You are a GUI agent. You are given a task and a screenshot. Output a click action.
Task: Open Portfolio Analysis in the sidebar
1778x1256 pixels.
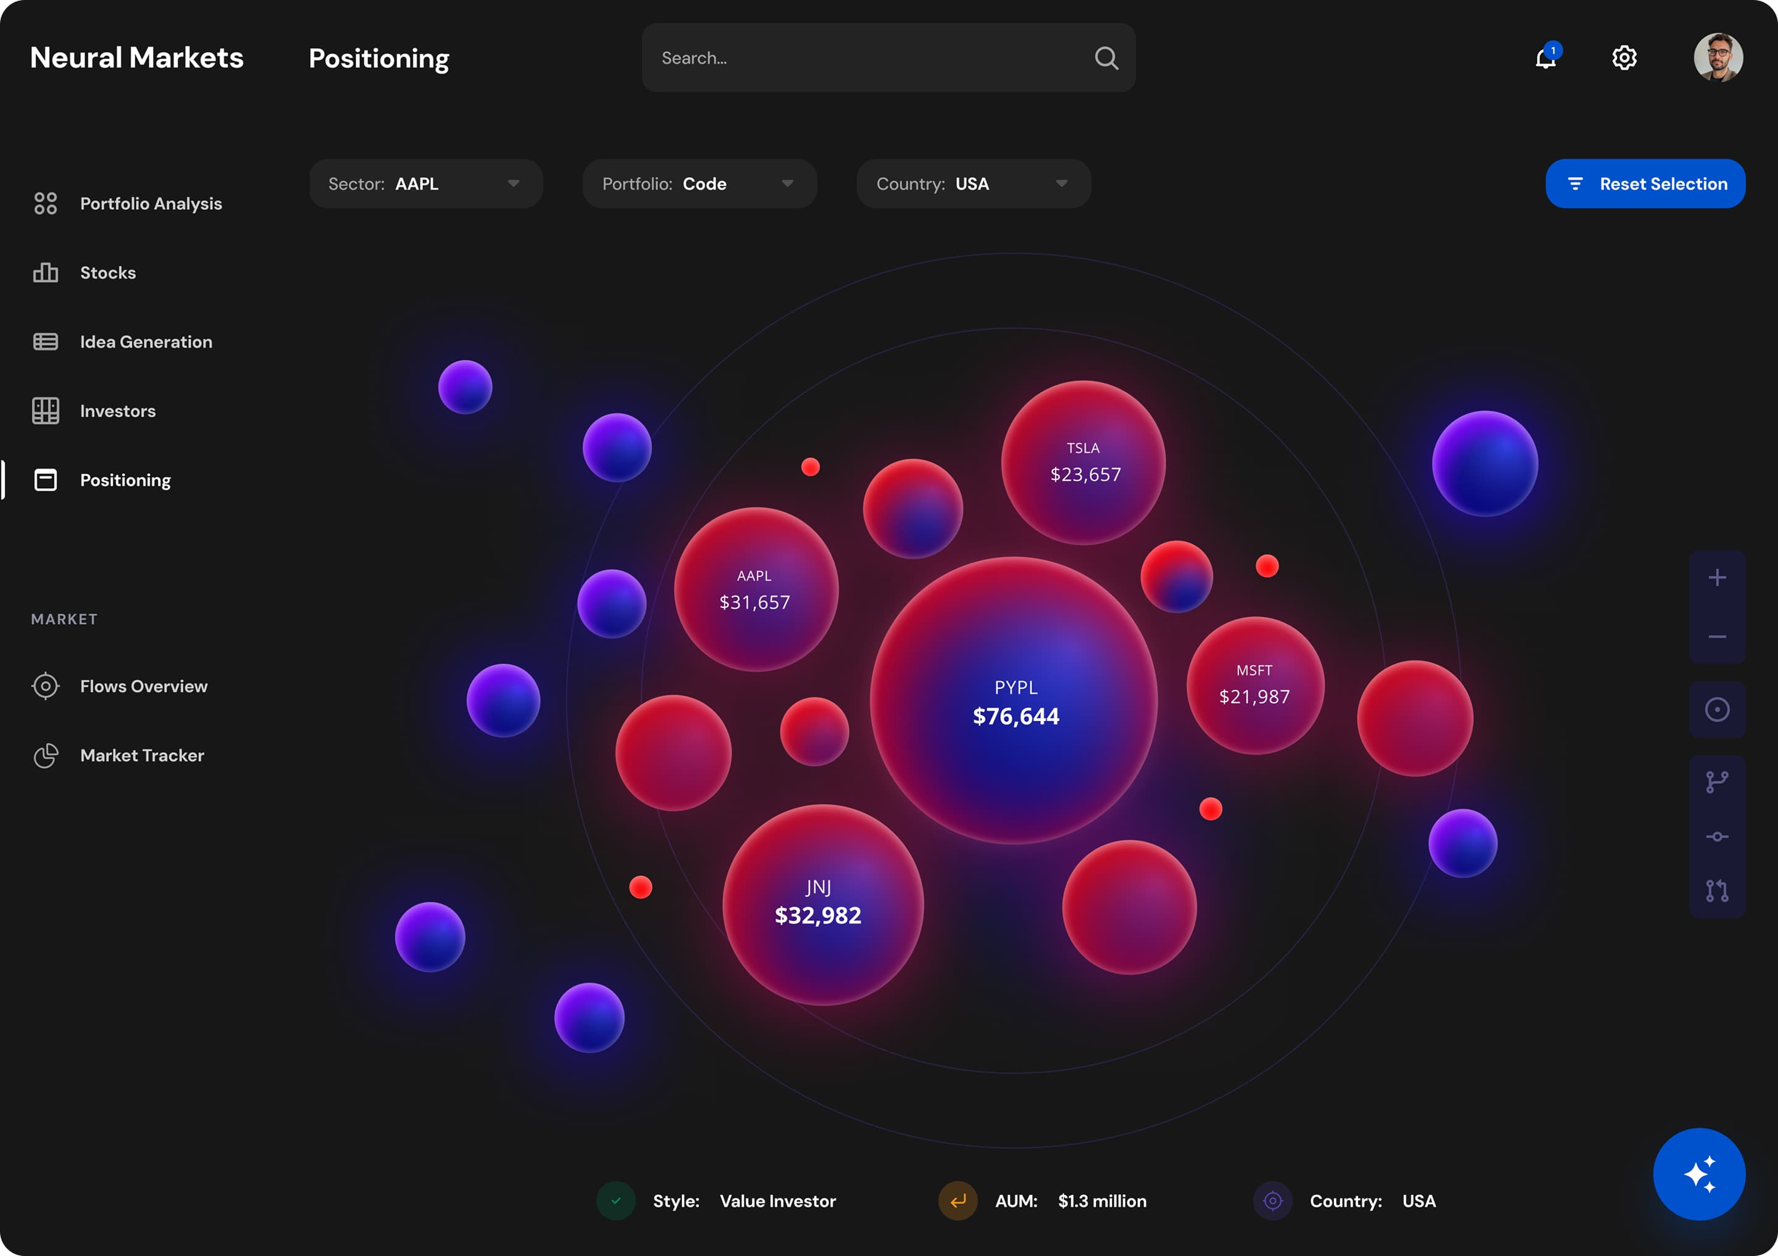pos(150,204)
